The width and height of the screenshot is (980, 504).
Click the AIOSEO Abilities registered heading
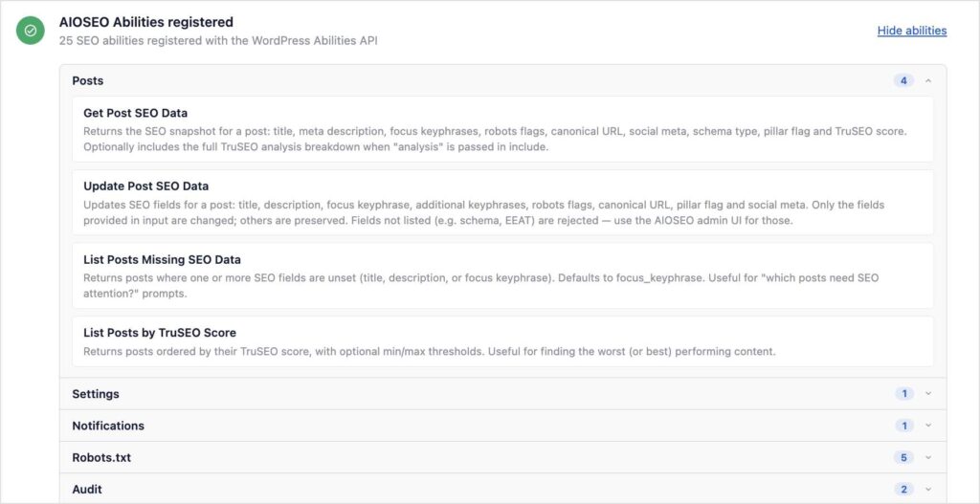tap(146, 22)
